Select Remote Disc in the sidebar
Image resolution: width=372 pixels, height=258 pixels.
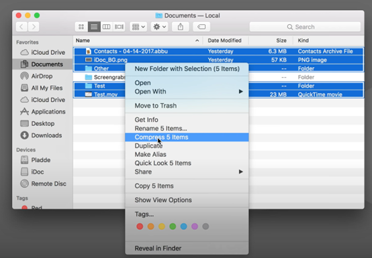(43, 184)
